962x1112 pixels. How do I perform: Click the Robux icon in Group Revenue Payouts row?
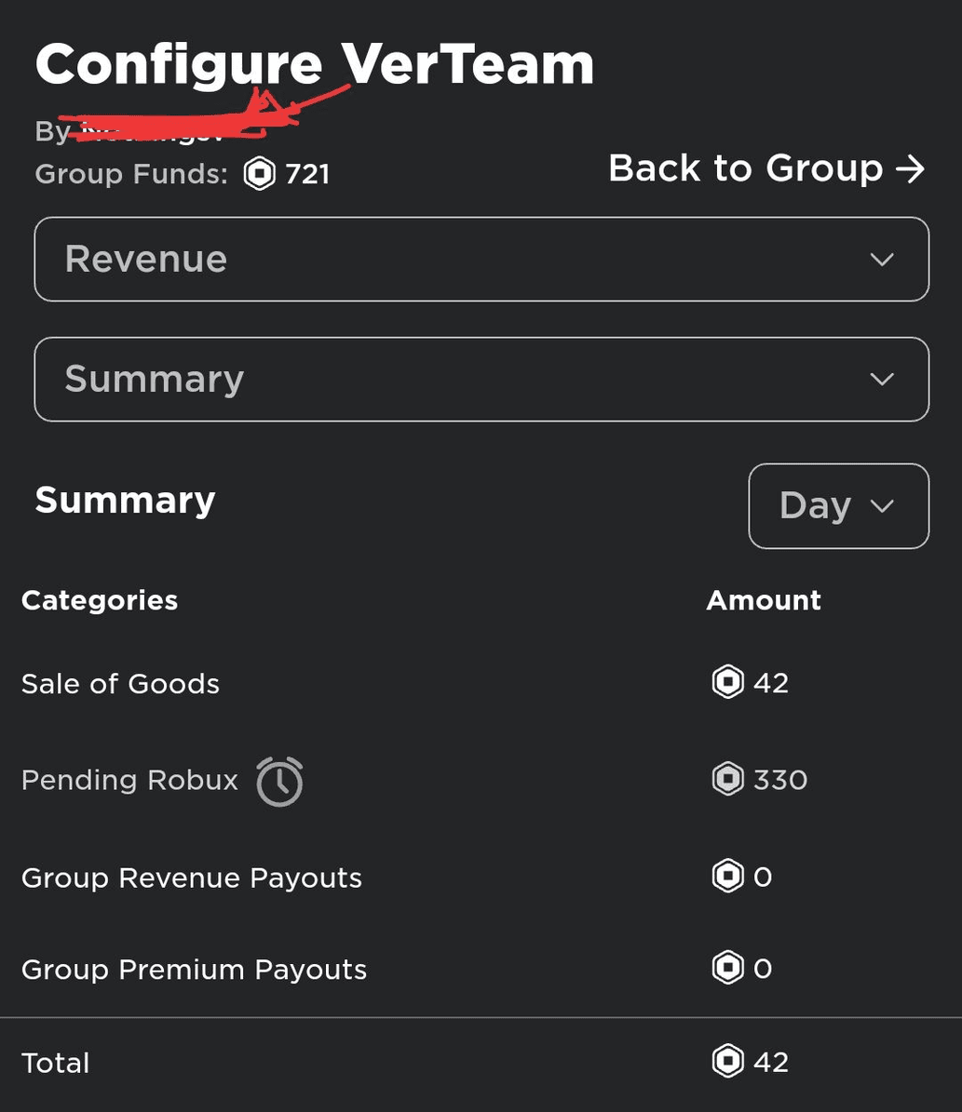727,876
